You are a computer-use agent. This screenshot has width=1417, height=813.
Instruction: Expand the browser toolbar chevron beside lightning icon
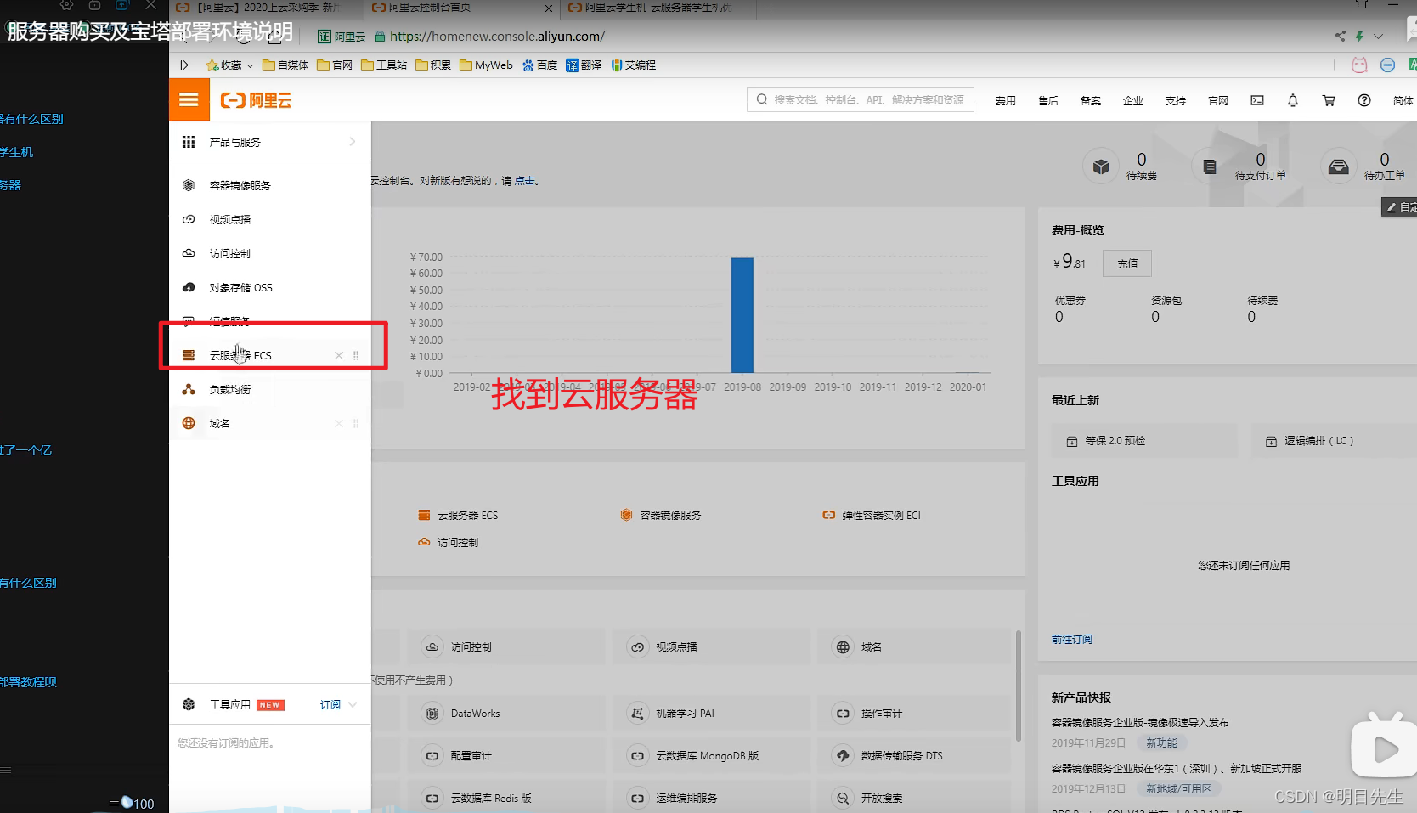pyautogui.click(x=1378, y=36)
